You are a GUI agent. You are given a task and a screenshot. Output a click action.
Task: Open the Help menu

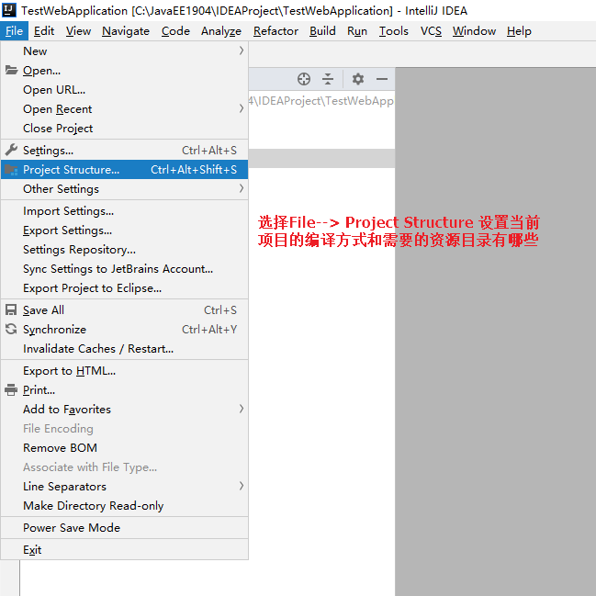click(519, 31)
